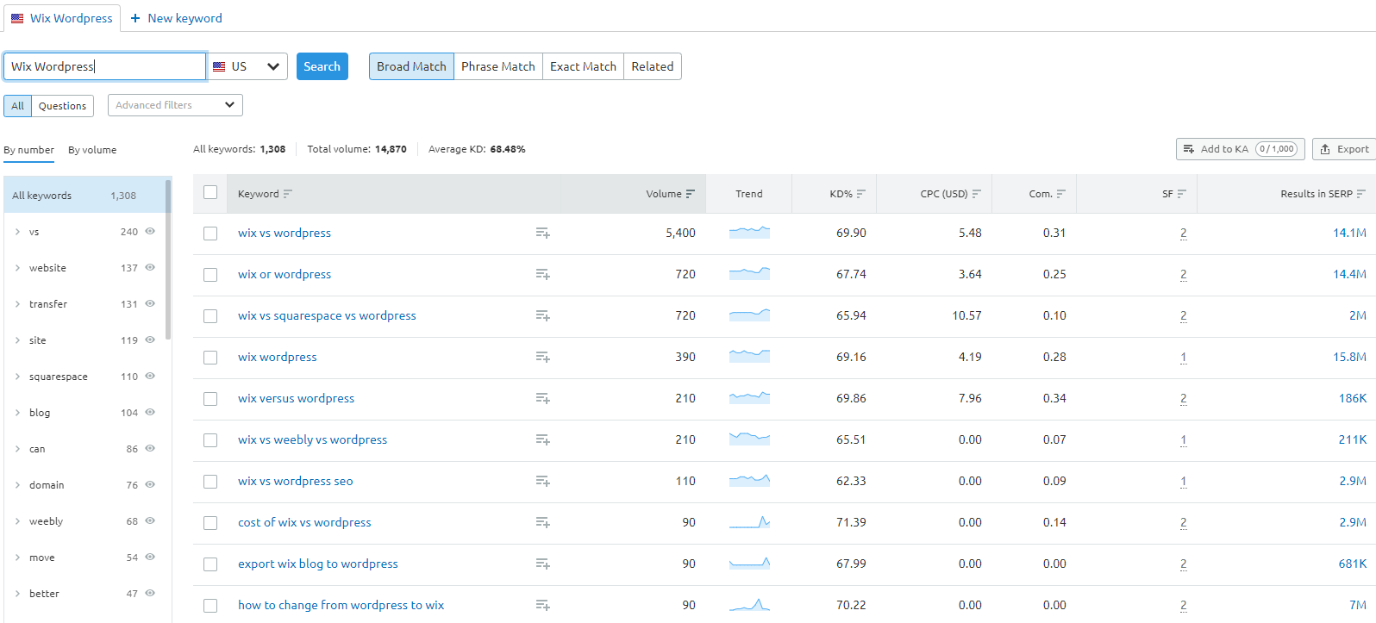Viewport: 1376px width, 623px height.
Task: View trend chart for 'wix vs wordpress'
Action: 749,233
